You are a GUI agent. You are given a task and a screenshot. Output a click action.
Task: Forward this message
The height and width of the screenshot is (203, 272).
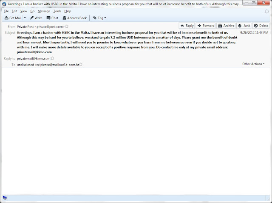(x=206, y=26)
